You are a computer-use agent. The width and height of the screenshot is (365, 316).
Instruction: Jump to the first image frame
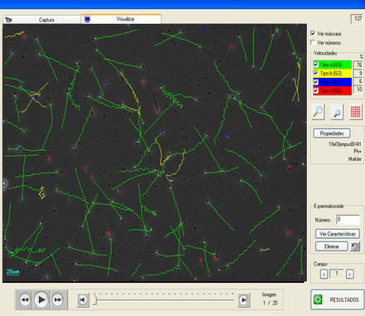pos(82,300)
